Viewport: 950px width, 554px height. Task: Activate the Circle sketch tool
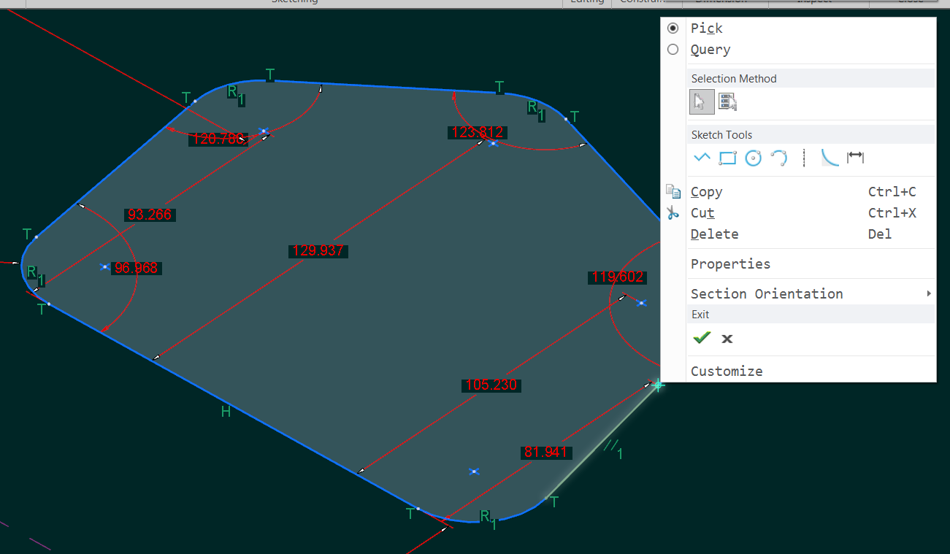click(x=753, y=158)
